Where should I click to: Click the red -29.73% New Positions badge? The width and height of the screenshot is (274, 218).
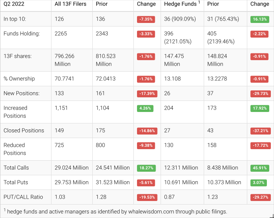pyautogui.click(x=260, y=94)
